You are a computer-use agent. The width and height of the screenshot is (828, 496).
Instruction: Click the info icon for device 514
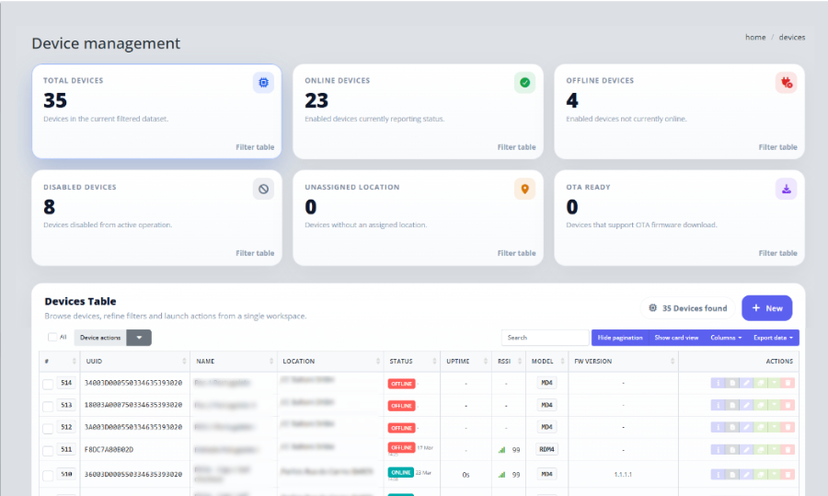[x=719, y=383]
